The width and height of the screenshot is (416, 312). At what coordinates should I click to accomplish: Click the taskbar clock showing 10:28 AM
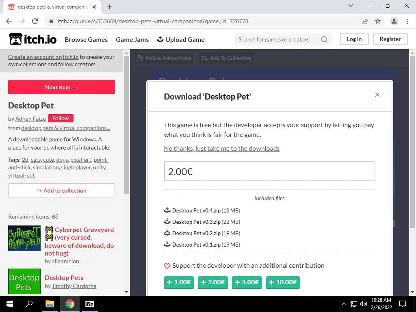[x=381, y=304]
